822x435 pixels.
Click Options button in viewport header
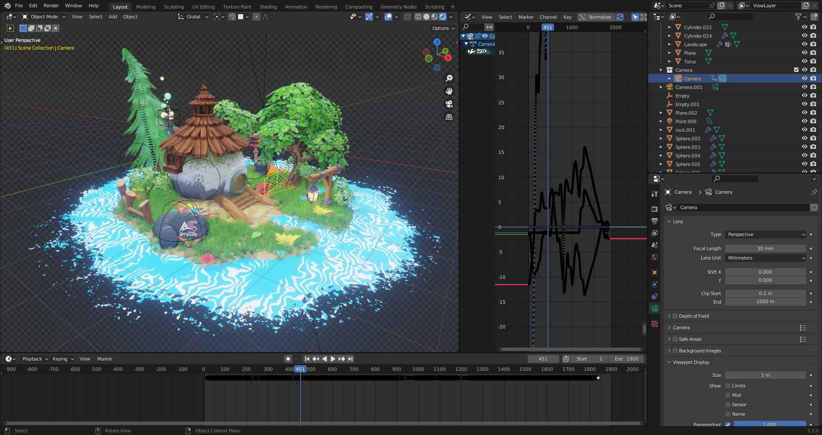pos(443,28)
